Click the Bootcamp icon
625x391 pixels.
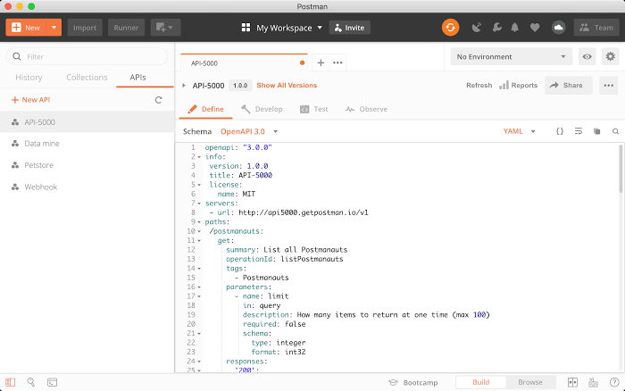point(393,383)
